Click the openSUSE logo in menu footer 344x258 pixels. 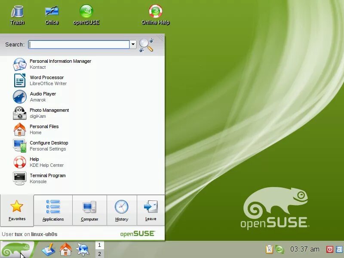pyautogui.click(x=138, y=234)
